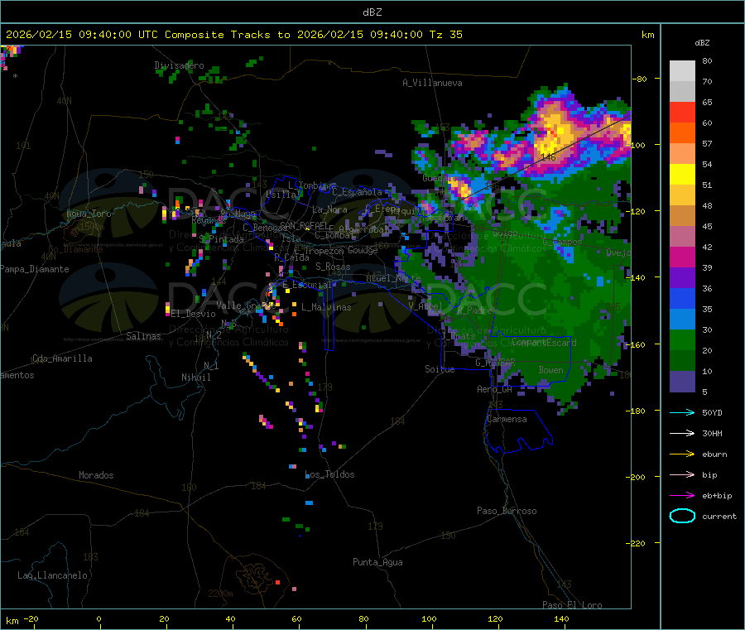Click the SAN_RAFAEL label on map

point(304,224)
